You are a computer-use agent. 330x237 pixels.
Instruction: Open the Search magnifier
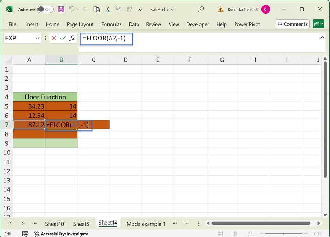(201, 9)
